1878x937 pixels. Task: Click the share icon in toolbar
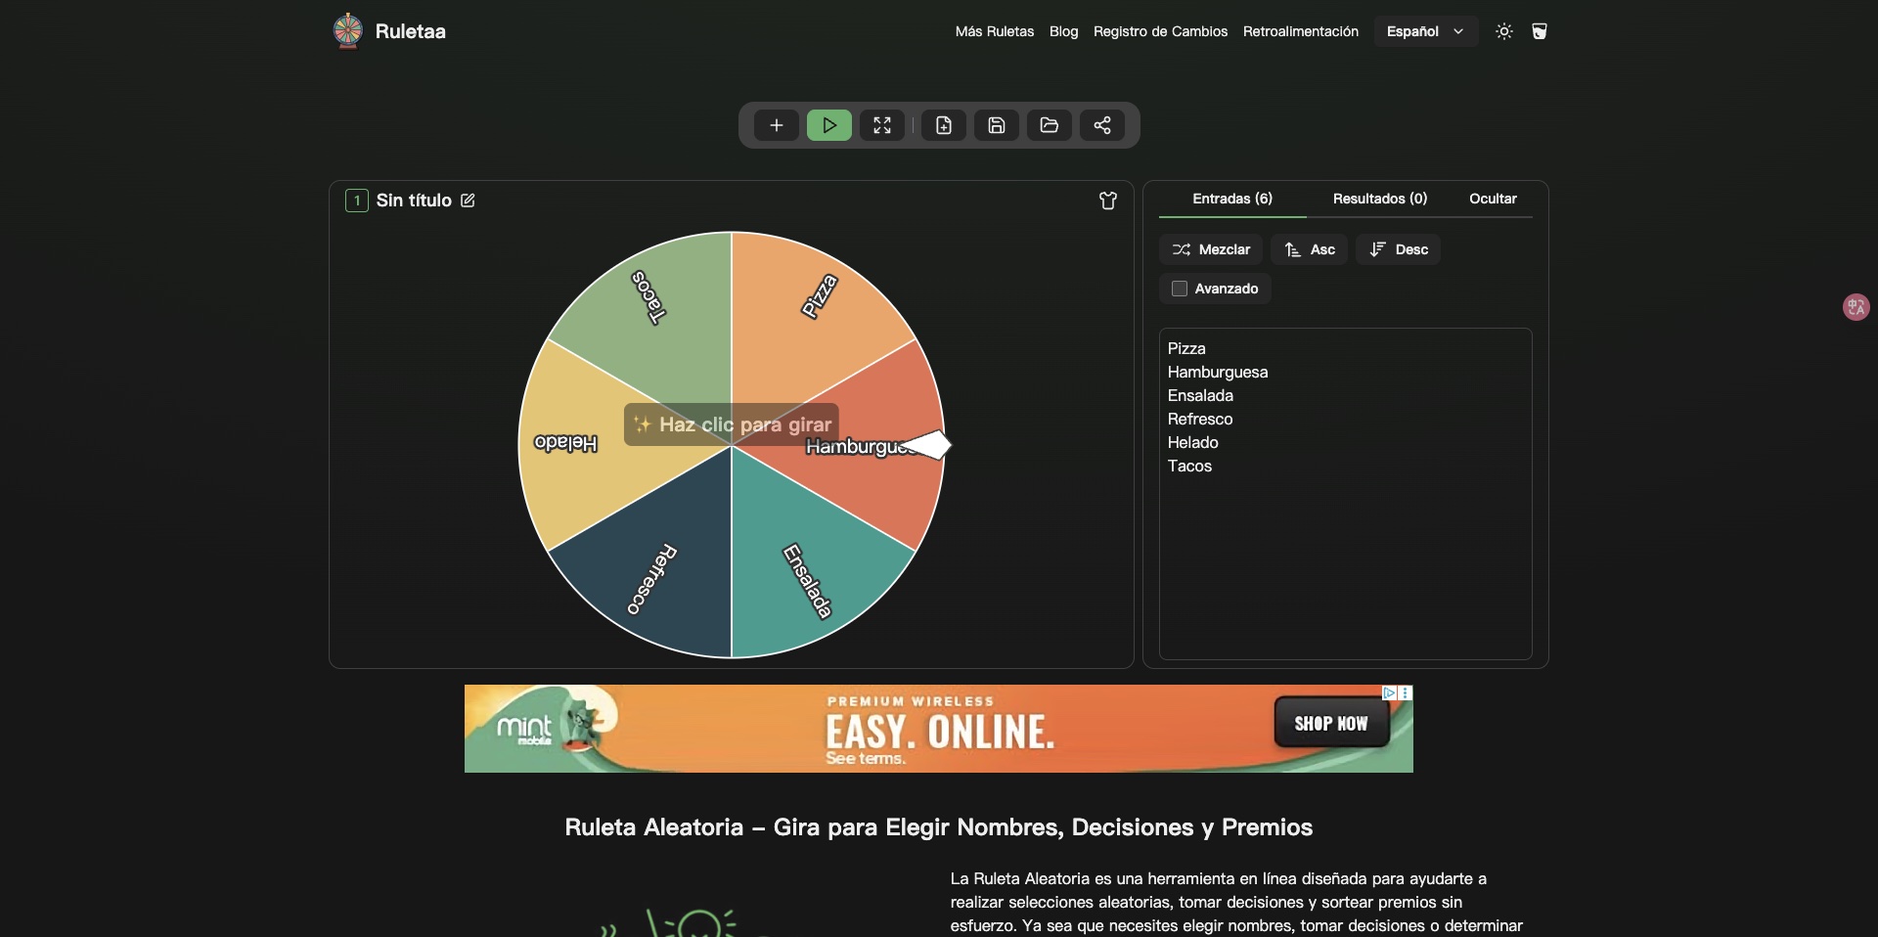[1101, 125]
